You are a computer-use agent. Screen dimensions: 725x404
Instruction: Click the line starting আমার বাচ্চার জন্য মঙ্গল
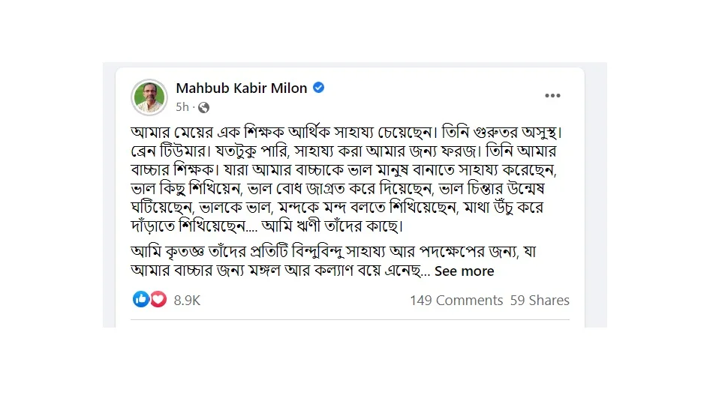[281, 271]
